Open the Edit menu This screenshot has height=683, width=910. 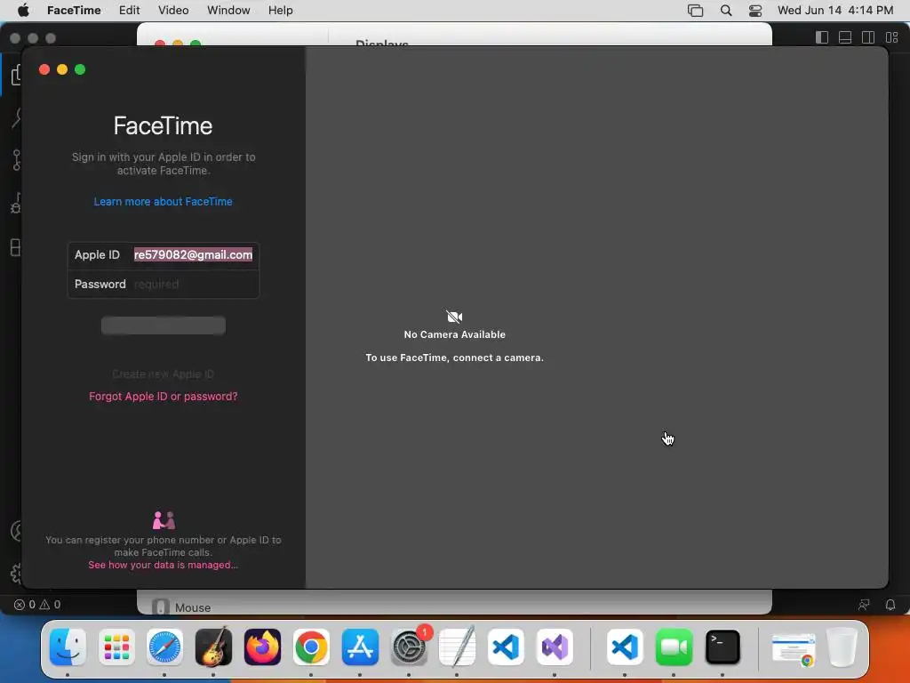pyautogui.click(x=129, y=10)
